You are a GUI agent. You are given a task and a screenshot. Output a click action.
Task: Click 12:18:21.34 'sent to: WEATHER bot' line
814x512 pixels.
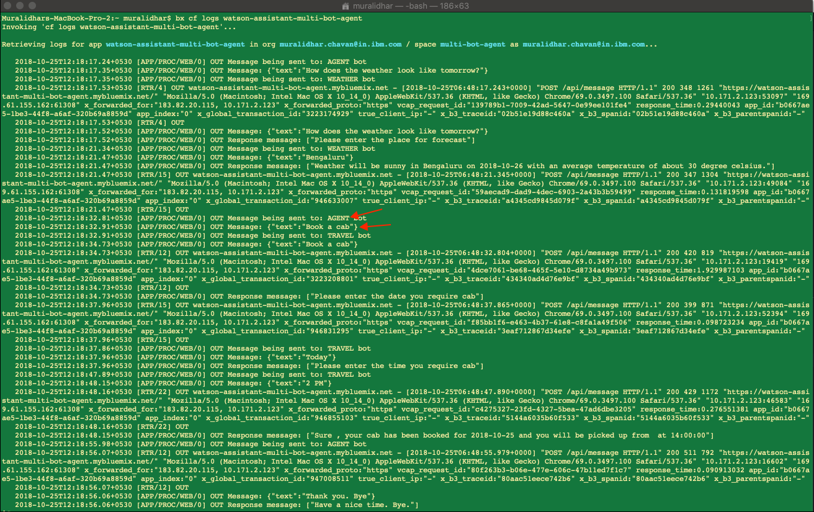195,149
